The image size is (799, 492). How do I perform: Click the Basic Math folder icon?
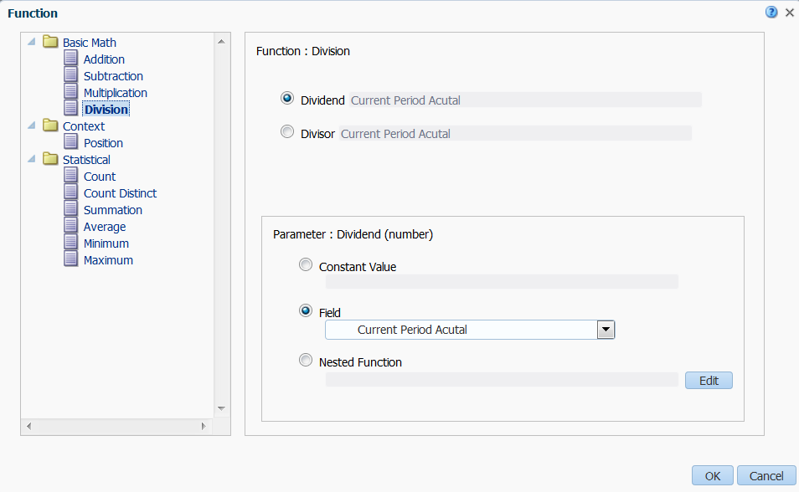[50, 41]
